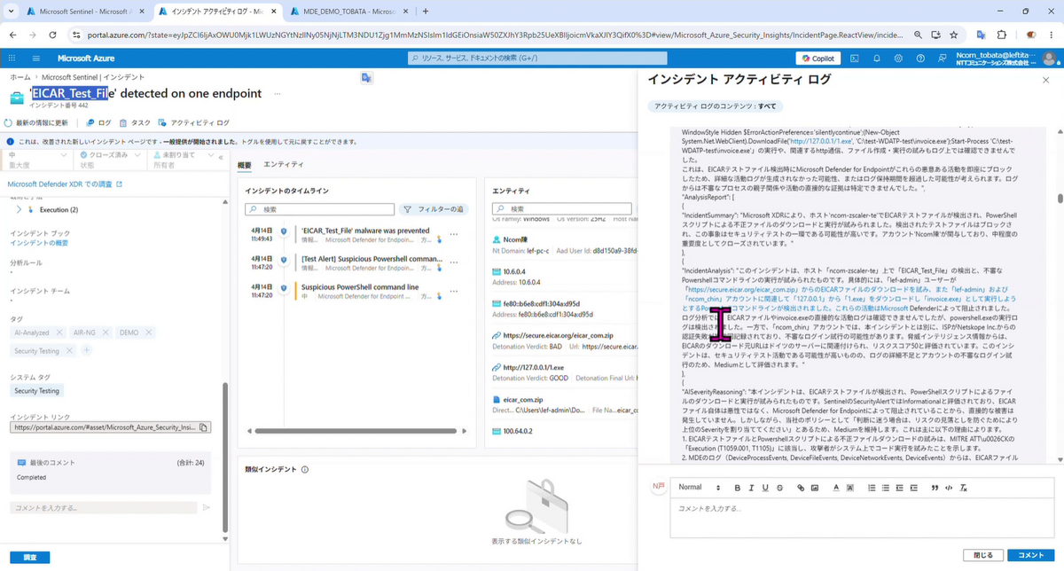This screenshot has height=571, width=1064.
Task: Click フィルターの追加 filter button
Action: coord(432,209)
